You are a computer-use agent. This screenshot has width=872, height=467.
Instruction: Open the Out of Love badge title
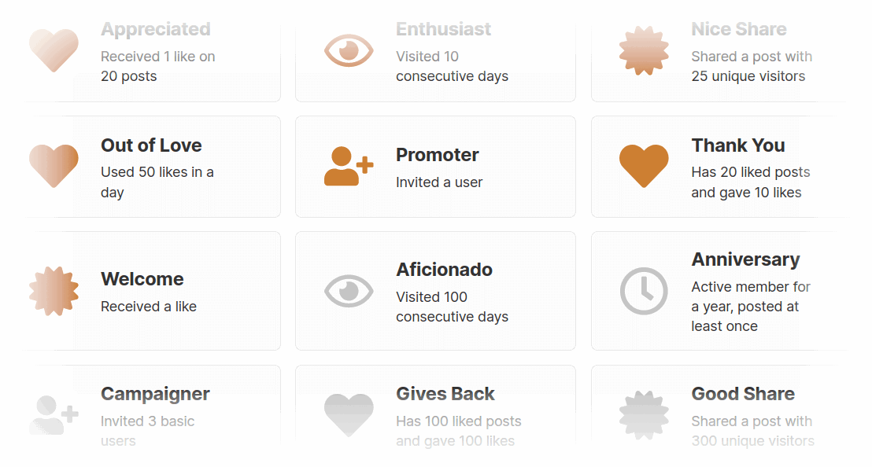[151, 145]
